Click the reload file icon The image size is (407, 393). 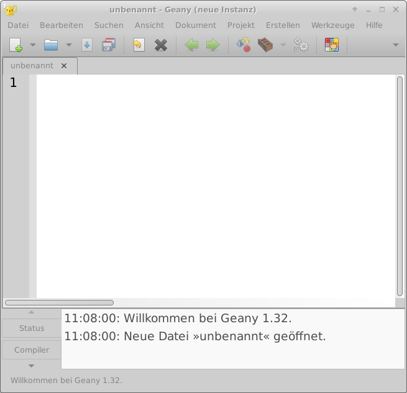click(x=138, y=45)
